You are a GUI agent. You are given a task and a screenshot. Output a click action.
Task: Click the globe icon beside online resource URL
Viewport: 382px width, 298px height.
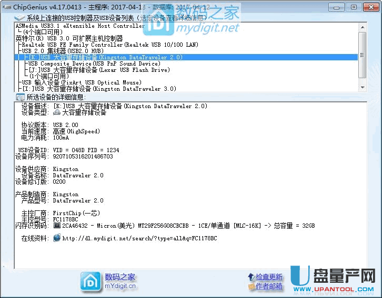coord(57,238)
